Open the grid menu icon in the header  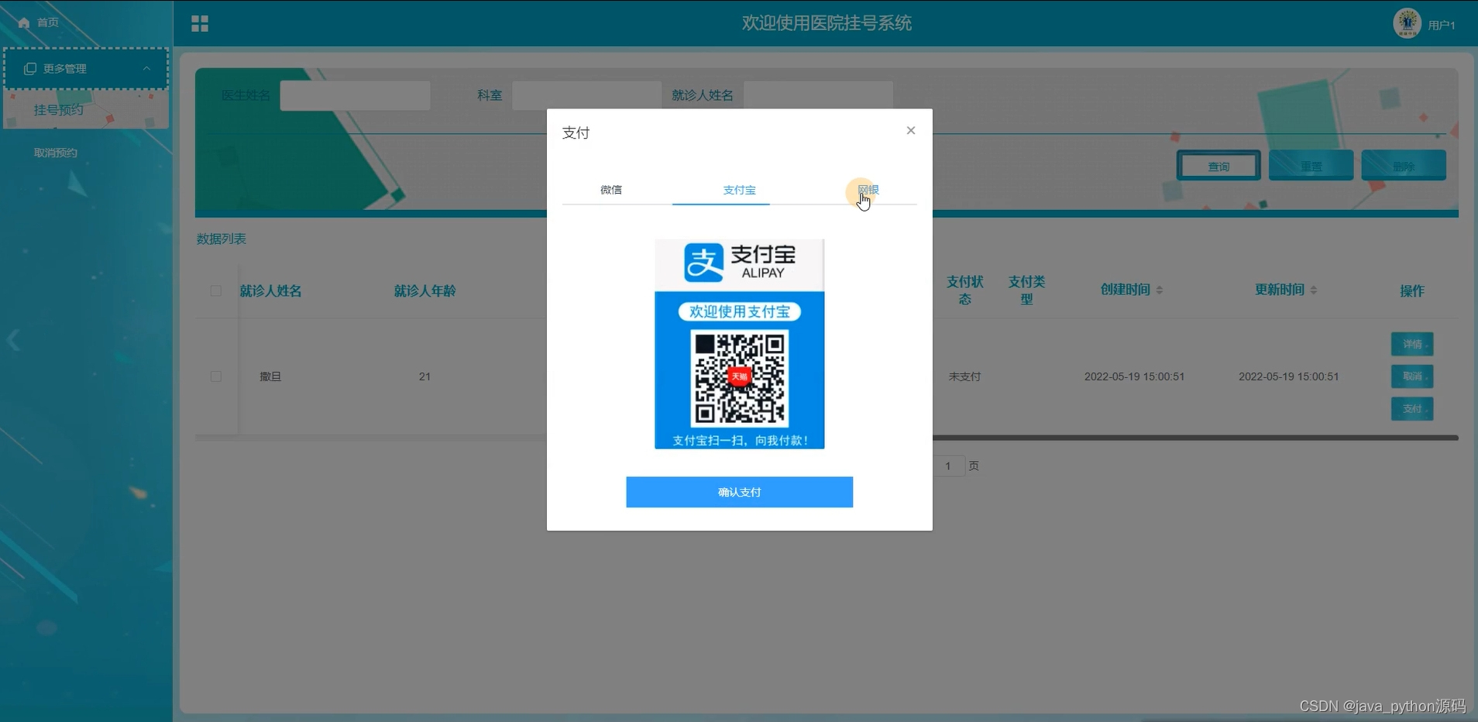200,24
